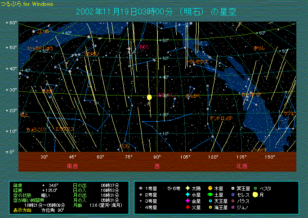Click the 西 direction label on horizon
Screen dimensions: 308x218
[x=157, y=166]
